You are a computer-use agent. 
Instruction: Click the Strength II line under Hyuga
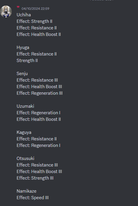pos(27,61)
